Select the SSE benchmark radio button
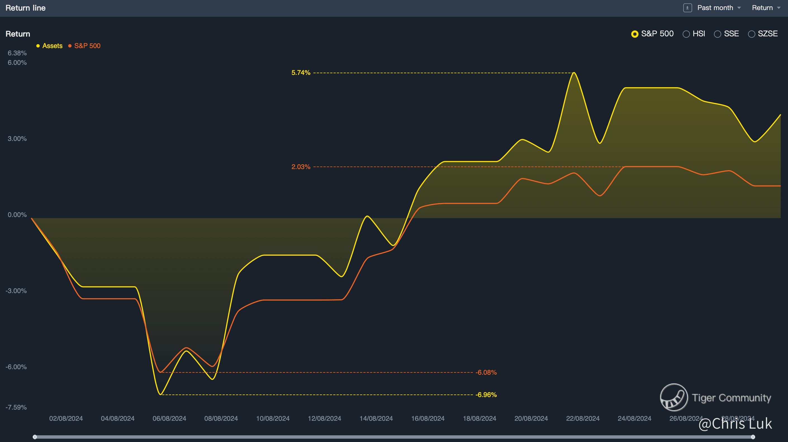 pos(717,34)
